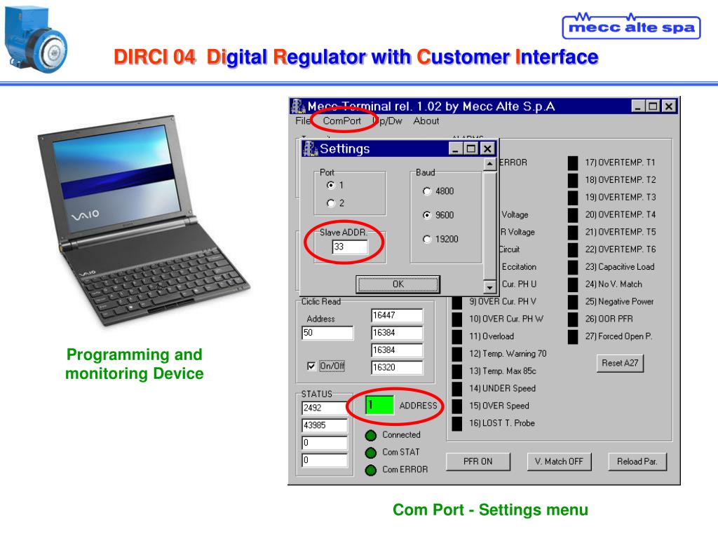Click alarm indicator 23) Capacitive Load
Screen dimensions: 718x538
click(572, 267)
